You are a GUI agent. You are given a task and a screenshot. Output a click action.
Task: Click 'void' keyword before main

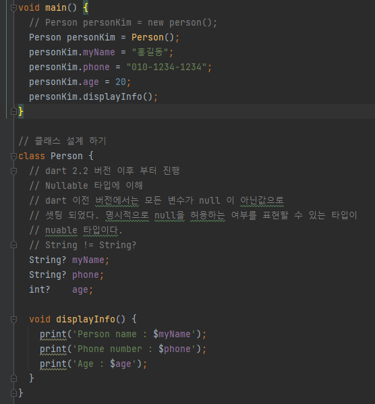[29, 7]
